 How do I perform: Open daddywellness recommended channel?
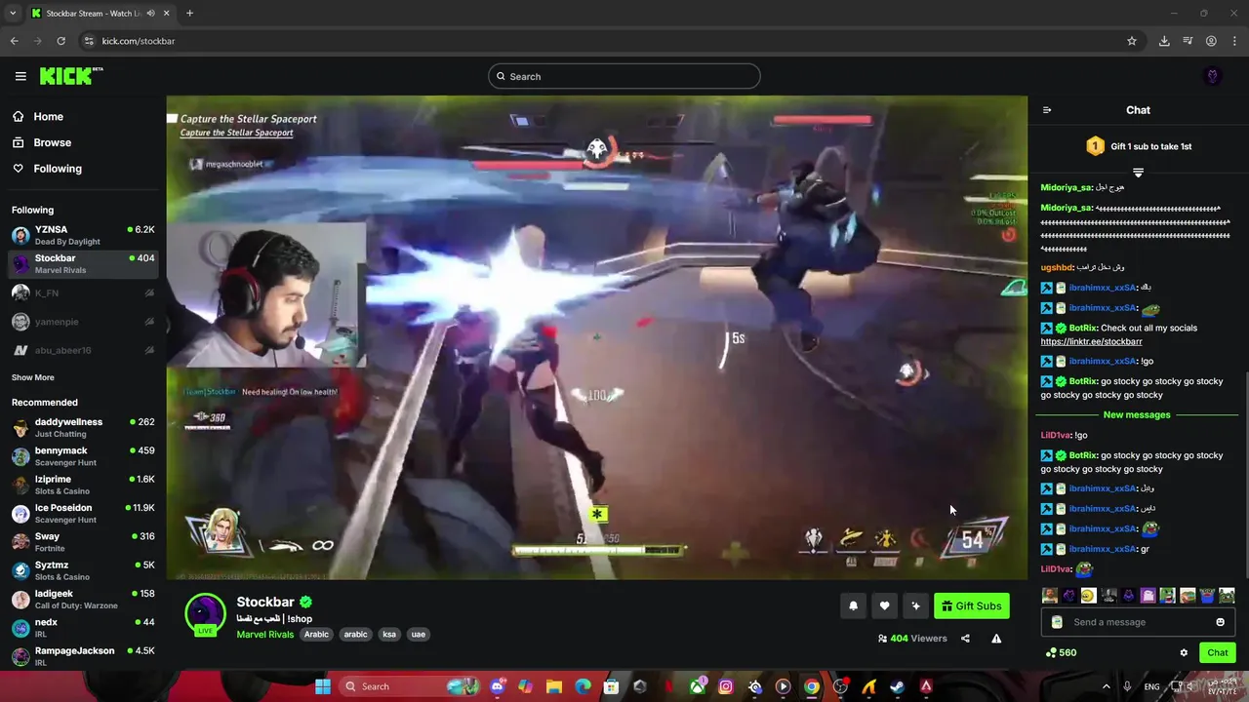pyautogui.click(x=83, y=428)
